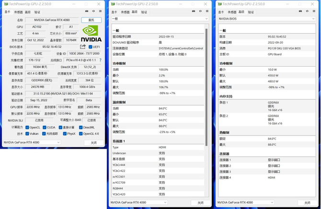Select the PG139 SKU 330 VGA BIOS row
The image size is (321, 209).
coord(267,48)
